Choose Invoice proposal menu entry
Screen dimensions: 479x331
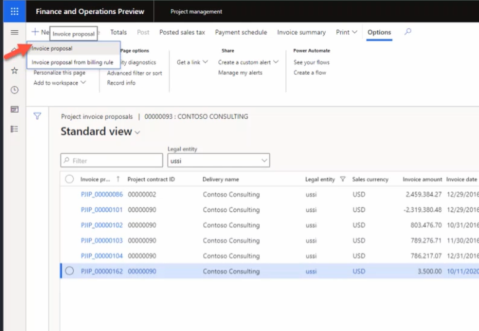tap(74, 48)
